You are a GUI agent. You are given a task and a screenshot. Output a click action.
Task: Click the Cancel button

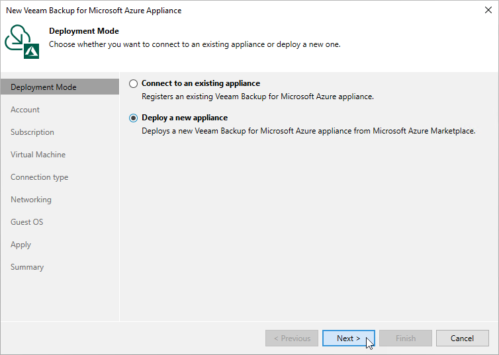pos(462,338)
